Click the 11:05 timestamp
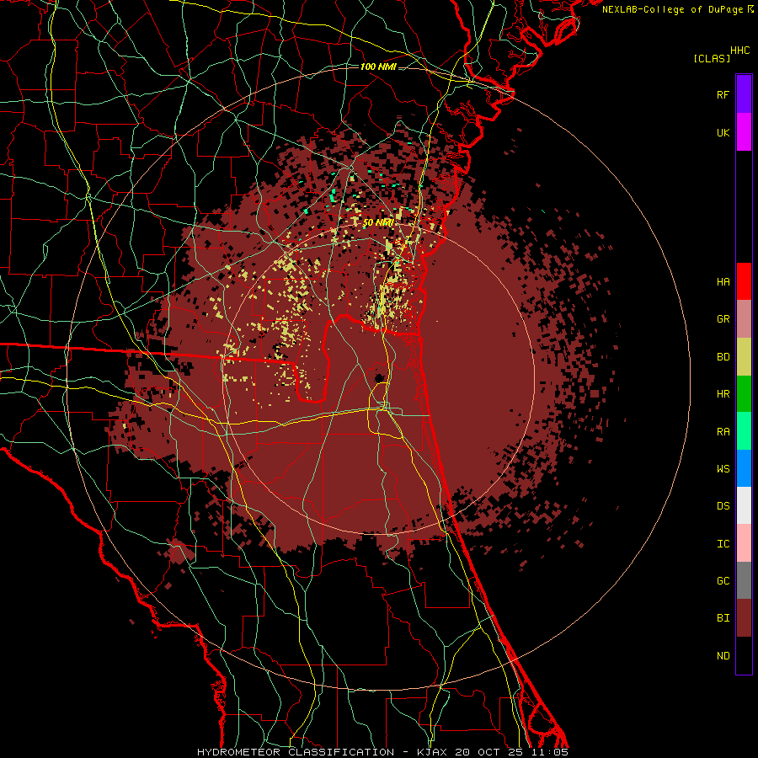Screen dimensions: 758x758 pyautogui.click(x=552, y=752)
